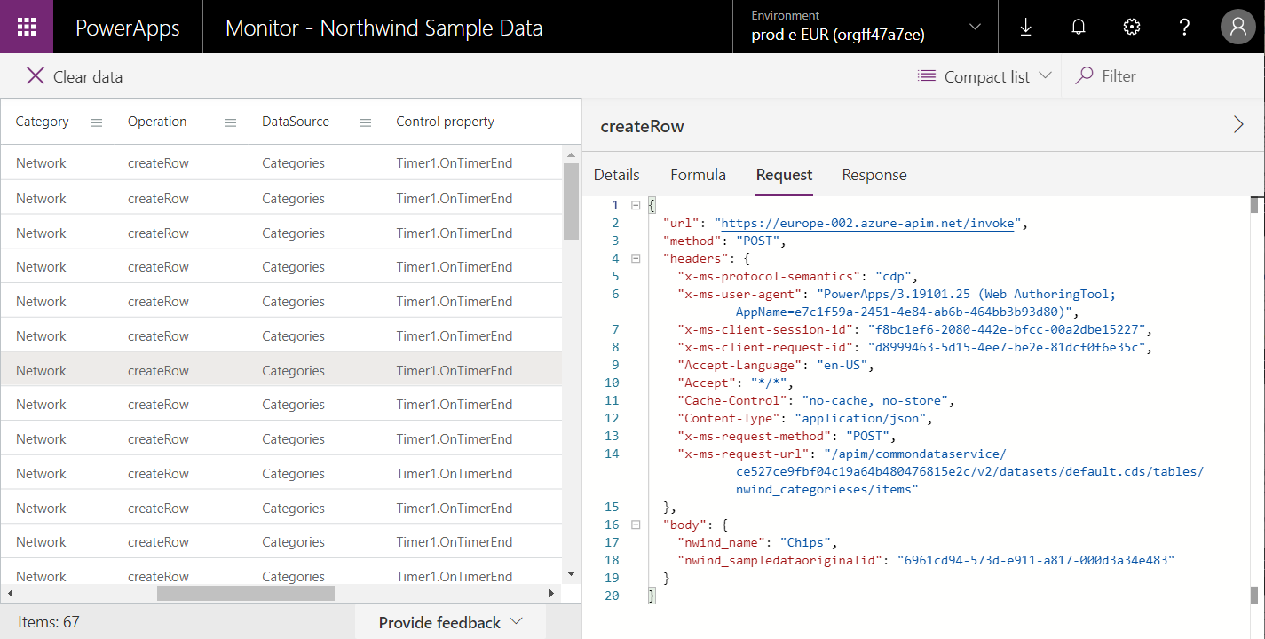Click the "application/json" Content-Type value

pos(860,418)
